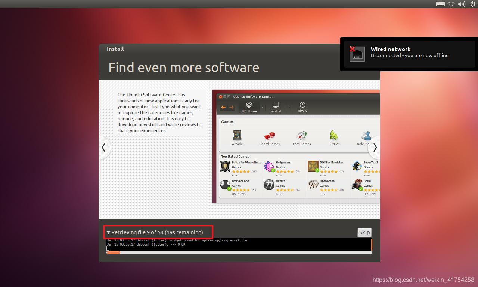Click the Arcade icon in slideshow

coord(237,135)
